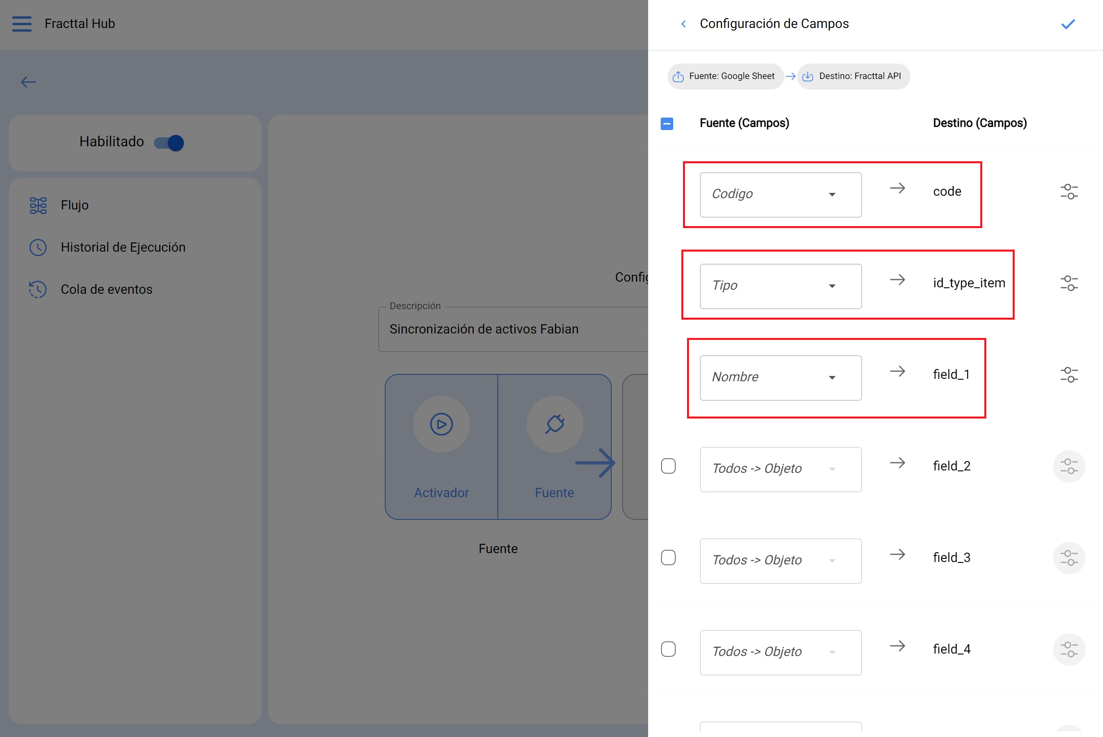
Task: Toggle the Habilitado switch
Action: tap(169, 143)
